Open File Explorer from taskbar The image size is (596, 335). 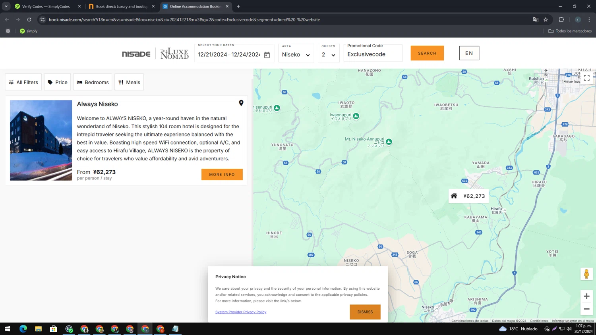(38, 329)
